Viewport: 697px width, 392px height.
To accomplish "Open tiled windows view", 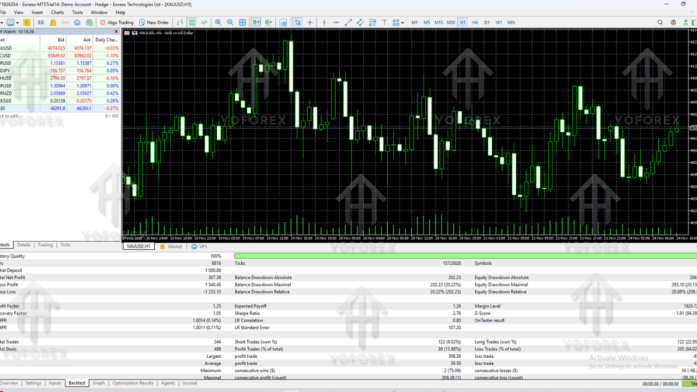I will point(242,22).
